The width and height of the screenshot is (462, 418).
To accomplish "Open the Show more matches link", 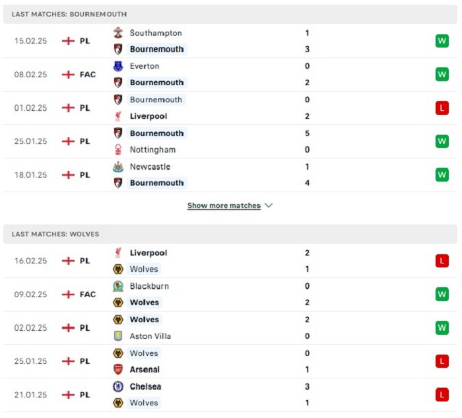I will click(224, 205).
